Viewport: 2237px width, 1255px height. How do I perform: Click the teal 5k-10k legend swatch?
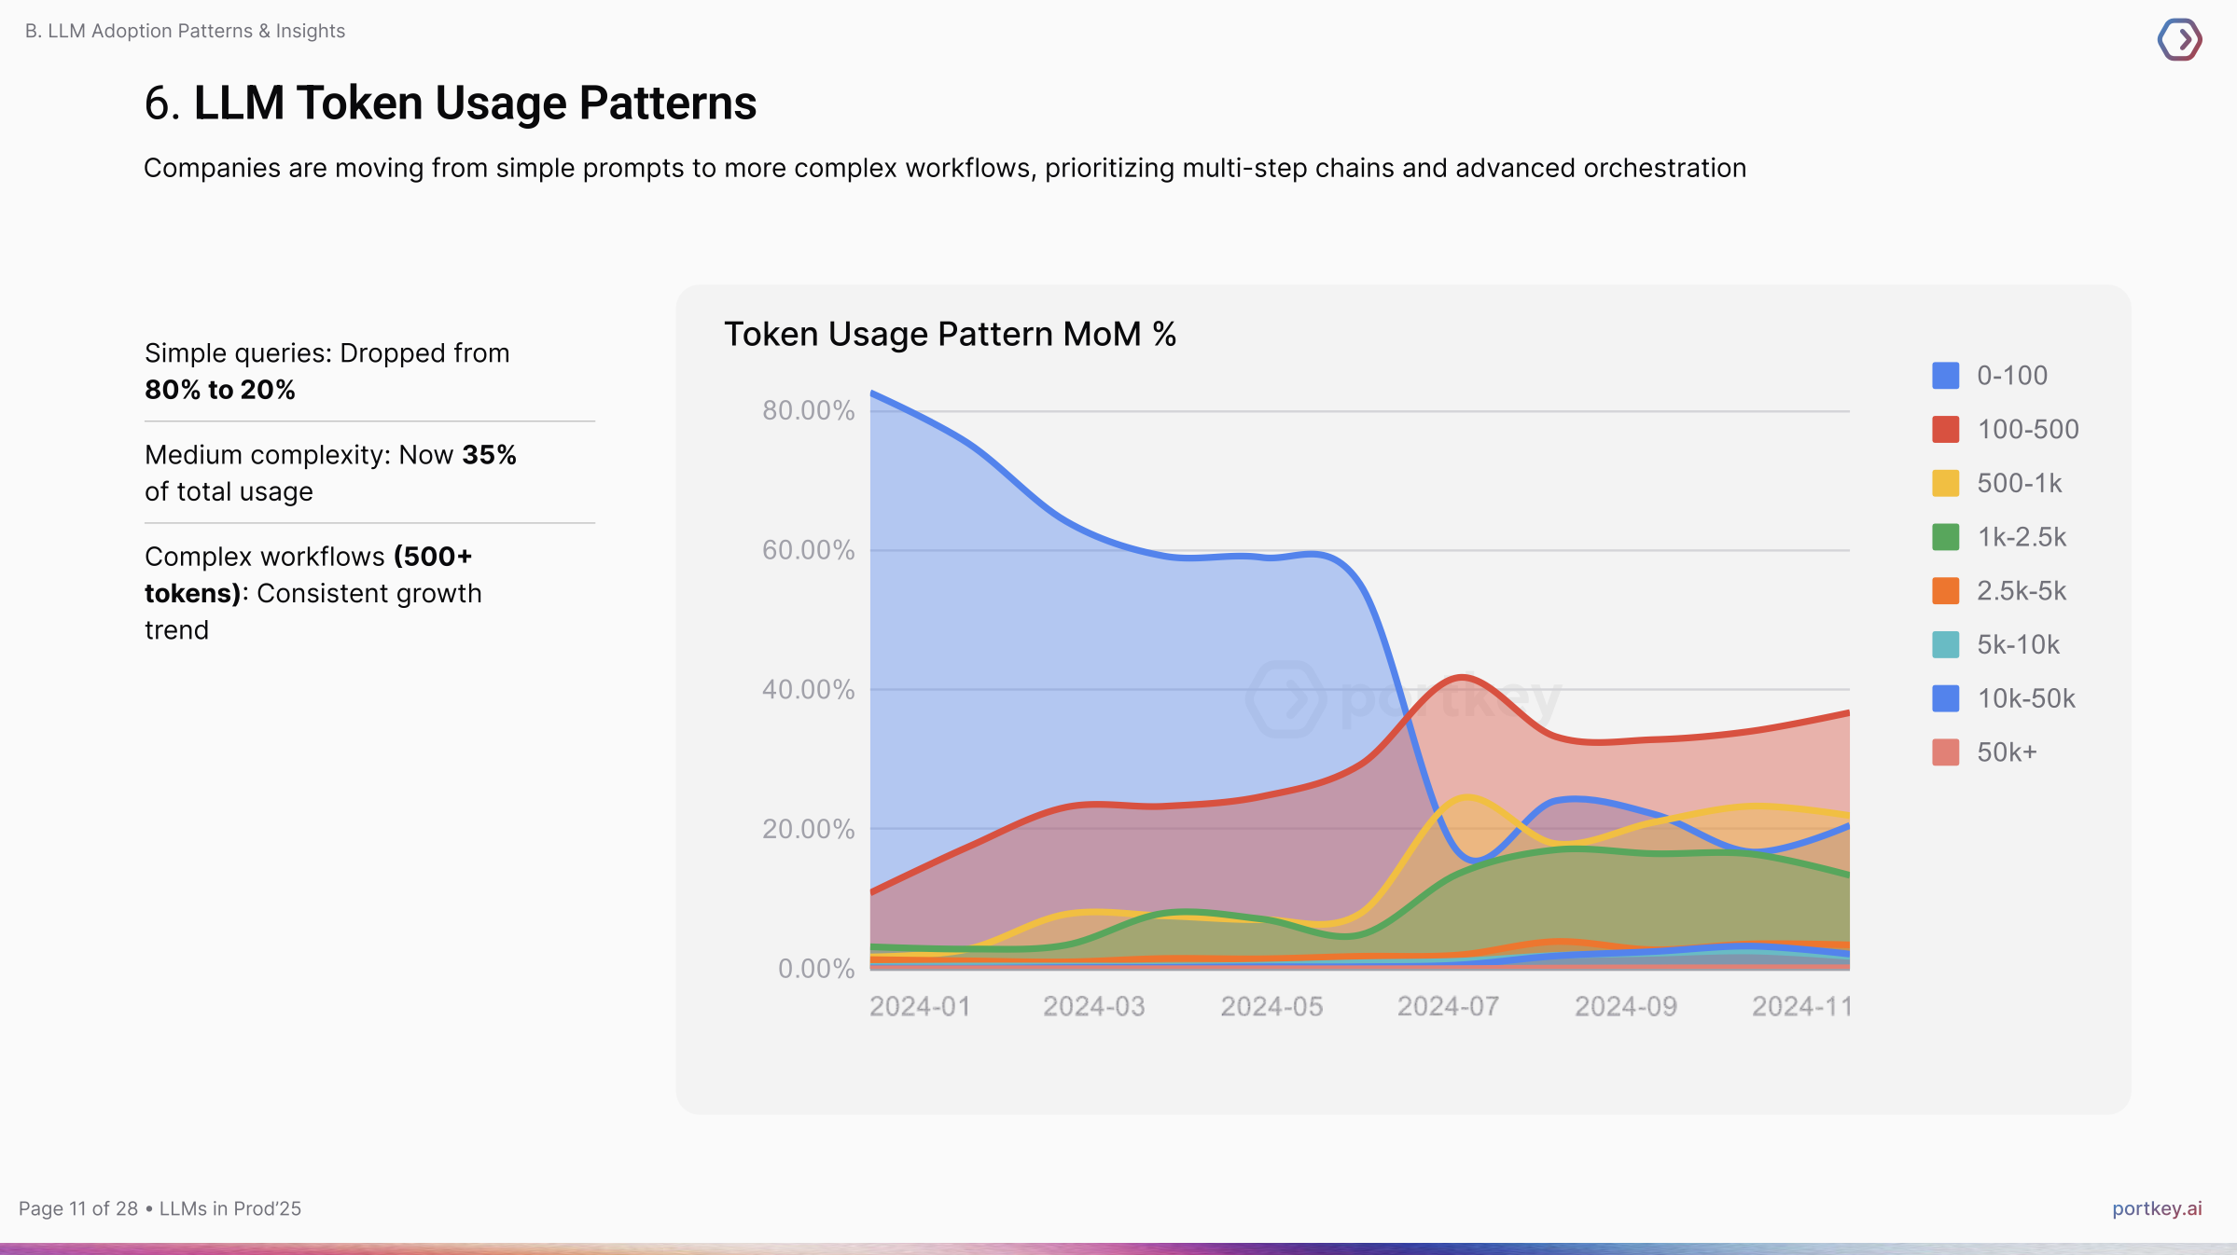[1945, 645]
